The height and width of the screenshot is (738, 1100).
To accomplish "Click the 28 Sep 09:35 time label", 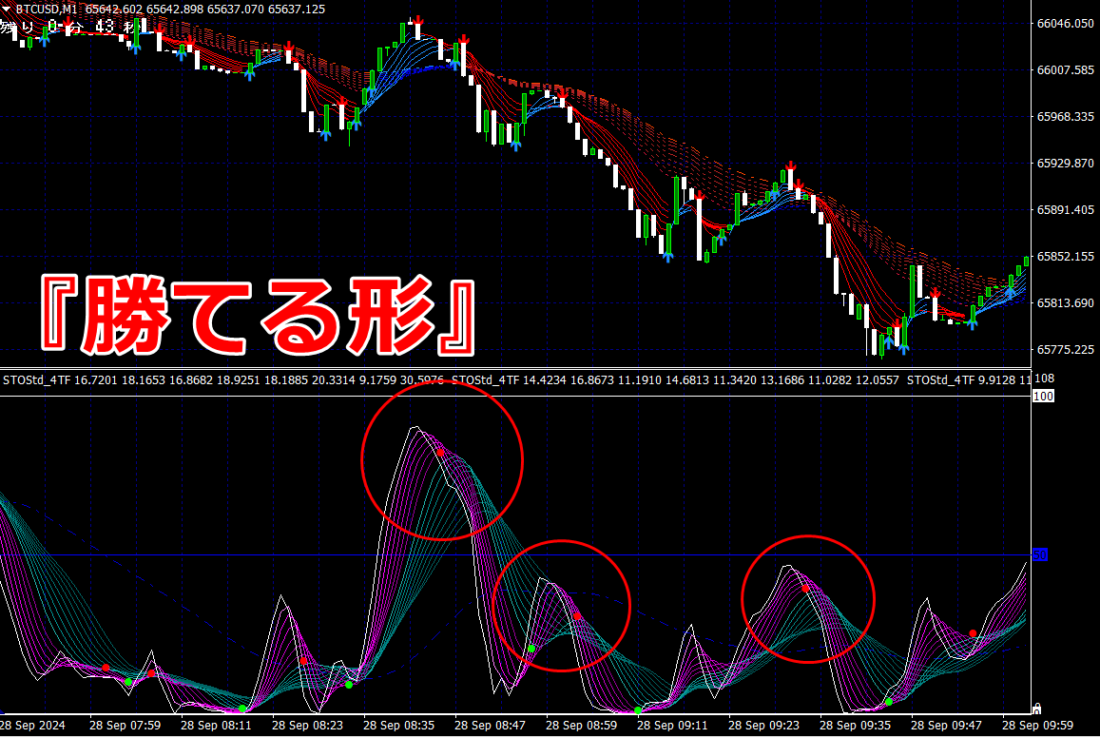I will (x=855, y=726).
